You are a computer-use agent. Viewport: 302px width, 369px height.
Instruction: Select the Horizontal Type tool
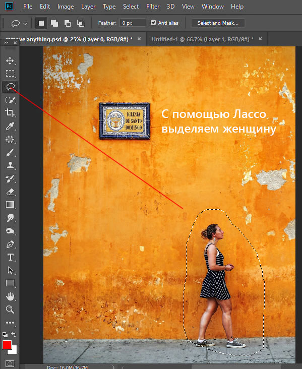coord(10,257)
